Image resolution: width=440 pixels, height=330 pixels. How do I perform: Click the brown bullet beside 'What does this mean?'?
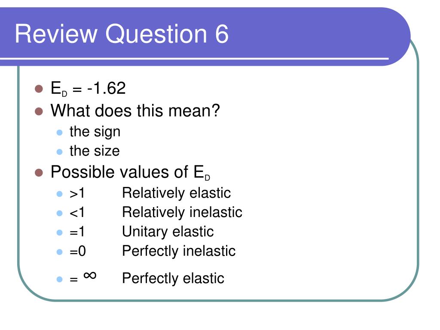(39, 111)
